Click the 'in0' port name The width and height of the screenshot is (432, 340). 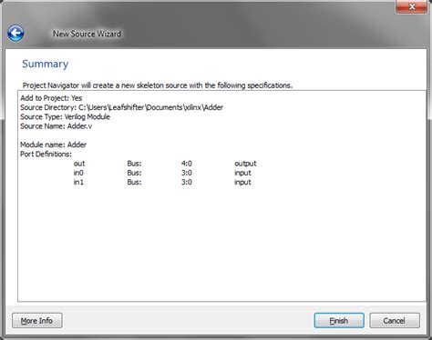(x=78, y=173)
